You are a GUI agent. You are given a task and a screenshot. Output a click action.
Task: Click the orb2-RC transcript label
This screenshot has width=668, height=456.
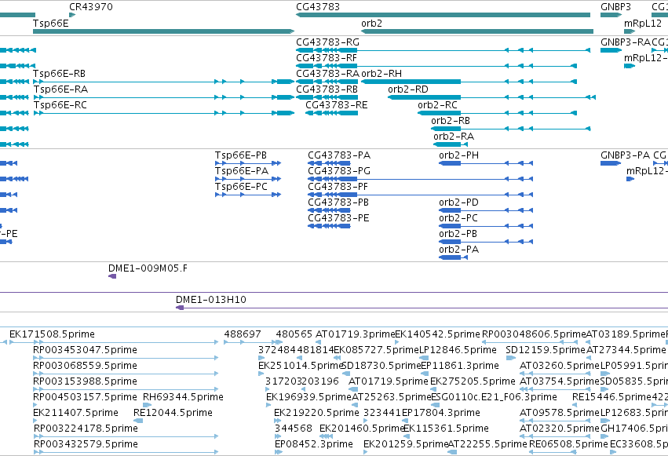click(x=437, y=105)
